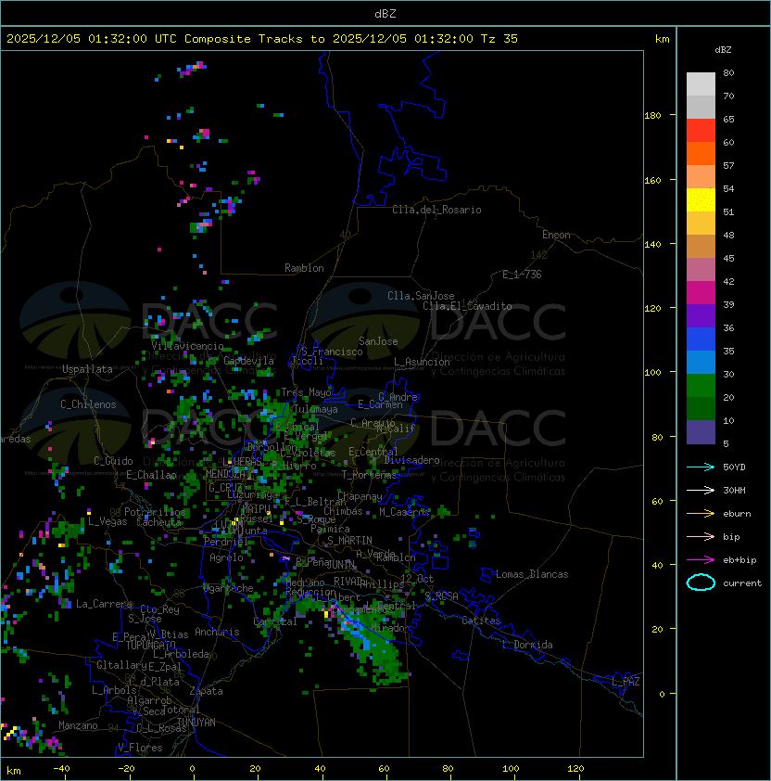Viewport: 771px width, 781px height.
Task: Click the 'Potrerillos' map label
Action: 155,512
